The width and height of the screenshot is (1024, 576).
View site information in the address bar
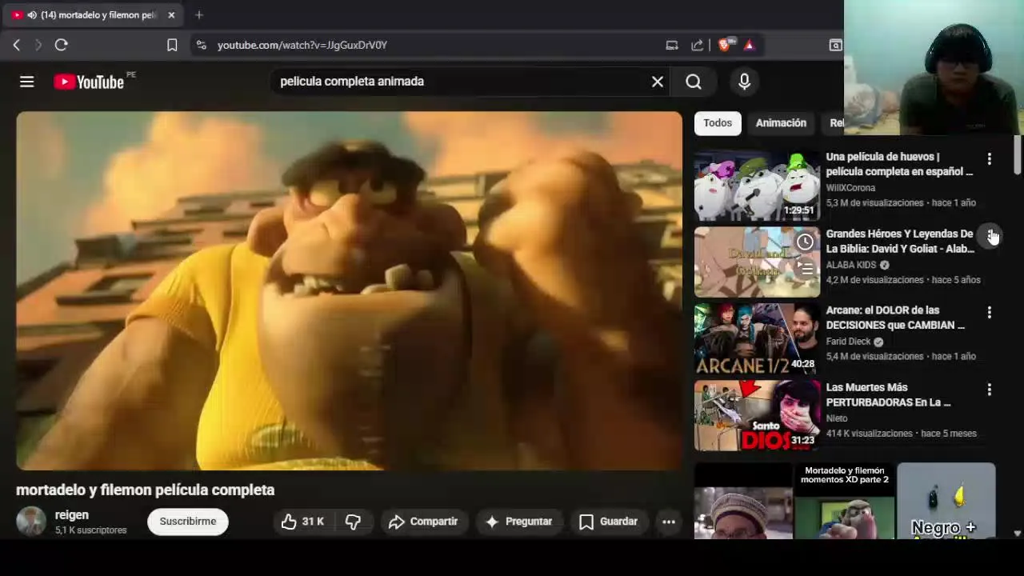pos(202,46)
